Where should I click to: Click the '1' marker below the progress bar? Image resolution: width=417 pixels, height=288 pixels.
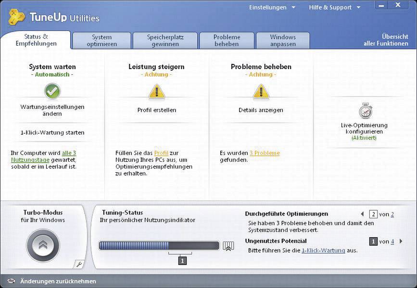[182, 261]
